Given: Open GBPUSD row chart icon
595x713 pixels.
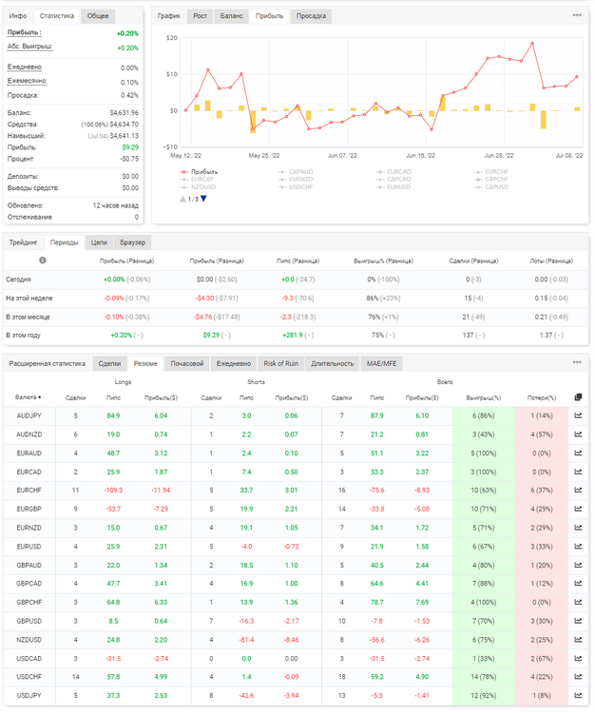Looking at the screenshot, I should [578, 620].
